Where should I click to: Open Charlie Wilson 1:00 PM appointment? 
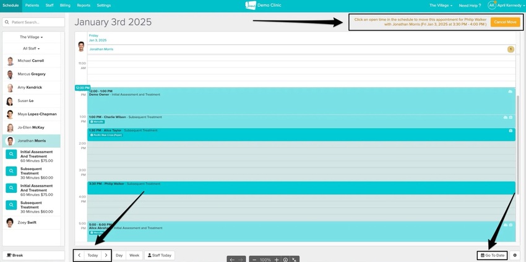pyautogui.click(x=301, y=121)
